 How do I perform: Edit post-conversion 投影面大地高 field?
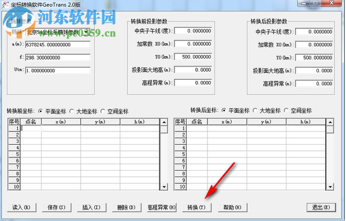click(314, 71)
